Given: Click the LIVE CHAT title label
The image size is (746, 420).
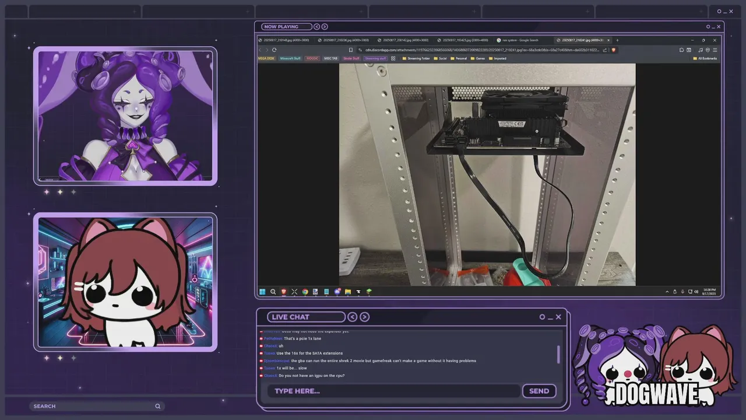Looking at the screenshot, I should click(x=306, y=317).
